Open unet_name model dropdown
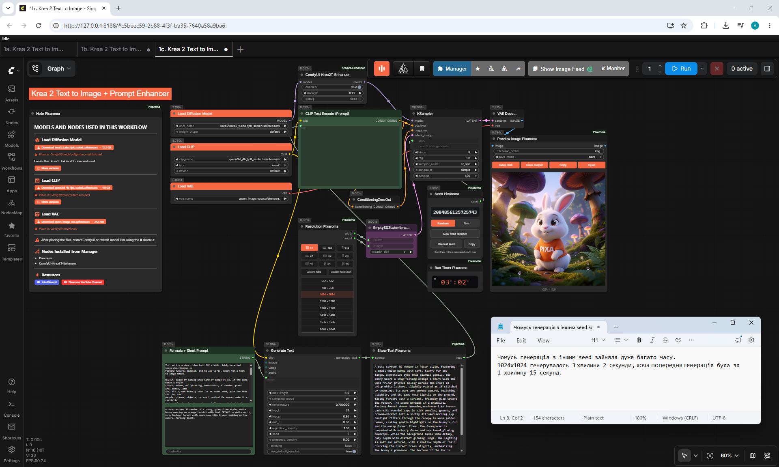Image resolution: width=779 pixels, height=467 pixels. click(x=231, y=126)
